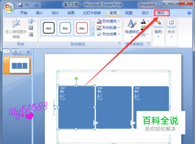Open the 开始 ribbon tab
Viewport: 195px width, 144px height.
[24, 13]
